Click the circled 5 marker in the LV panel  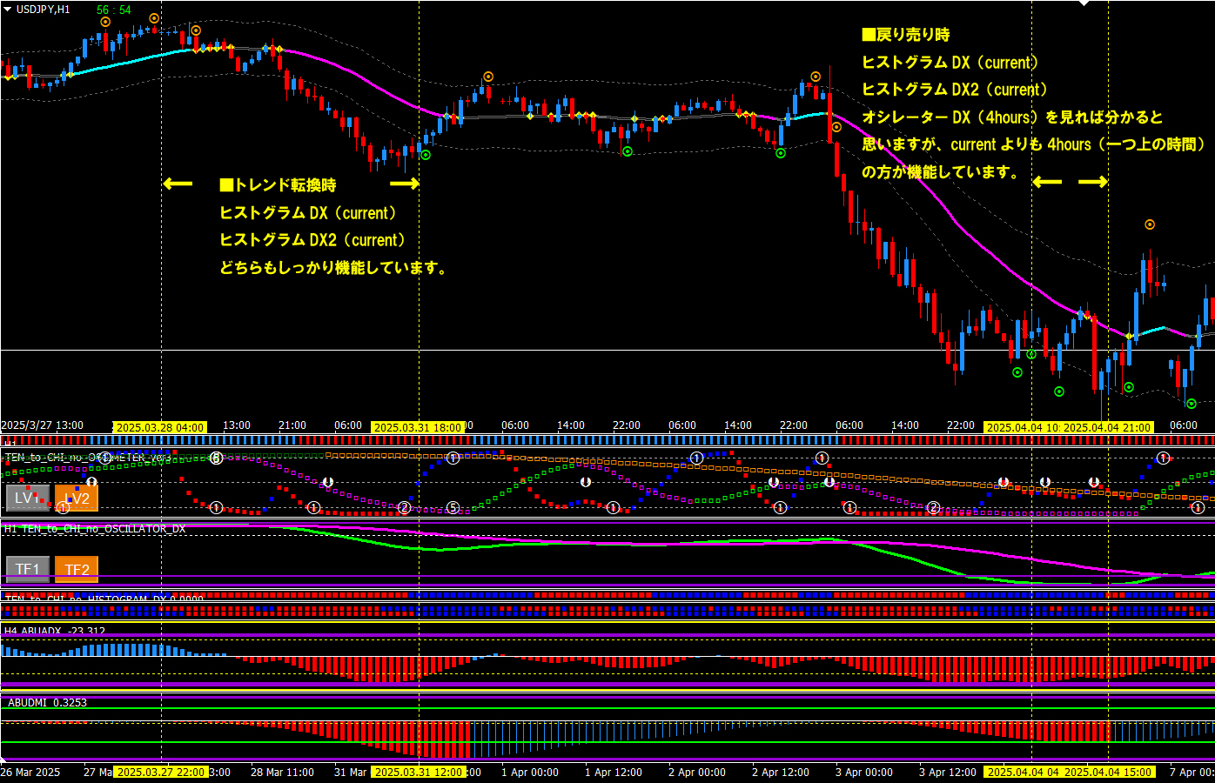click(x=453, y=508)
